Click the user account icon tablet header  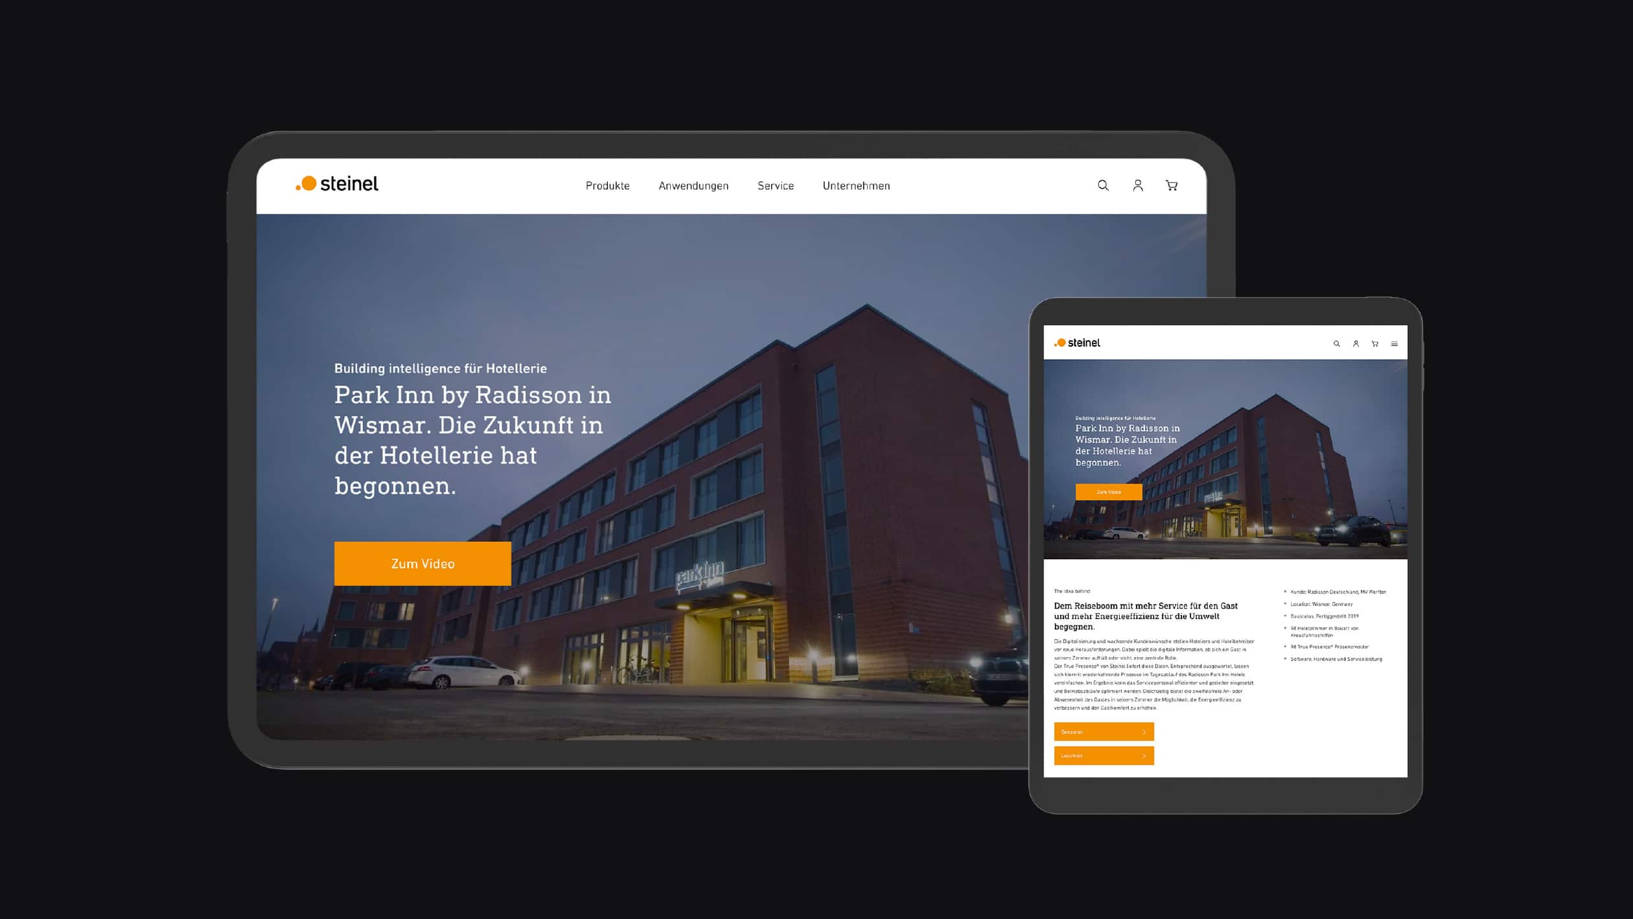point(1355,342)
